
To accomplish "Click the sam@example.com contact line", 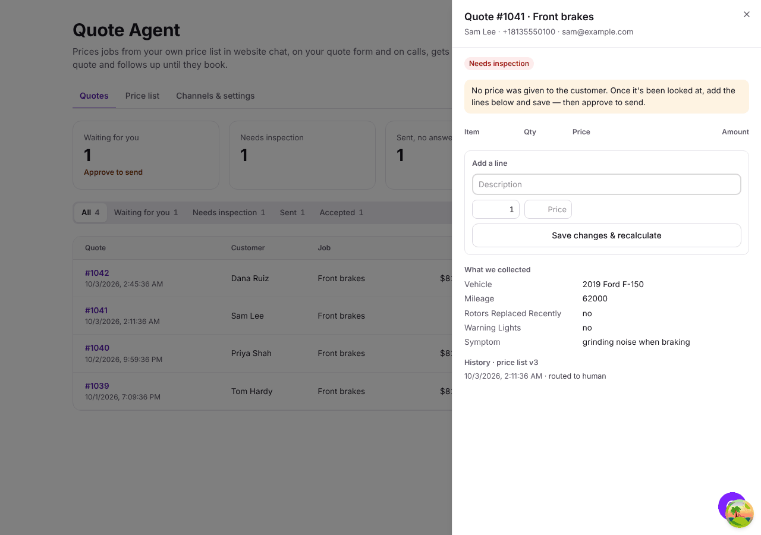I will point(598,32).
